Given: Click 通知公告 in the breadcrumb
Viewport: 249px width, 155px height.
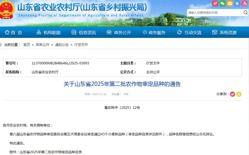Looking at the screenshot, I should click(x=62, y=45).
